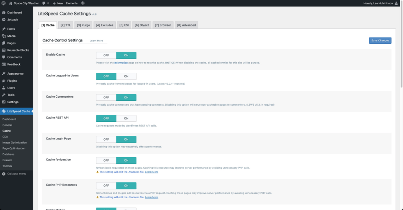Click the Reusable Blocks icon
This screenshot has height=210, width=403.
pos(4,50)
